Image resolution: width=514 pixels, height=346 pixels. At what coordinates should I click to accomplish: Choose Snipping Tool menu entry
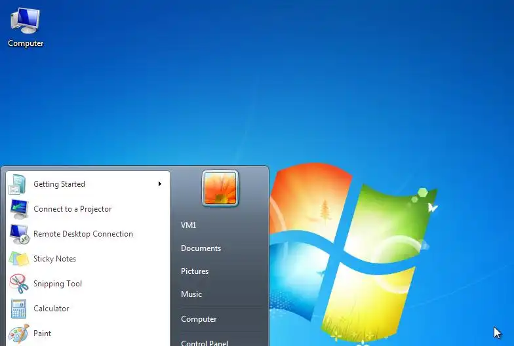click(x=88, y=284)
